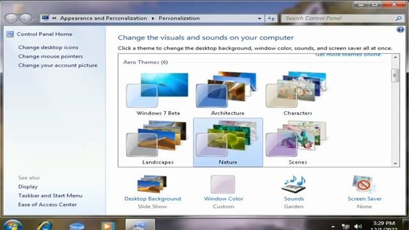Close the Personalization window
This screenshot has height=230, width=409.
[394, 4]
